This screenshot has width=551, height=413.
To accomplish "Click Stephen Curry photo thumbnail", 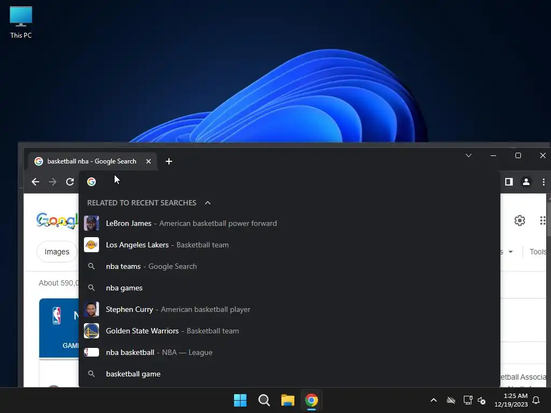I will (91, 309).
